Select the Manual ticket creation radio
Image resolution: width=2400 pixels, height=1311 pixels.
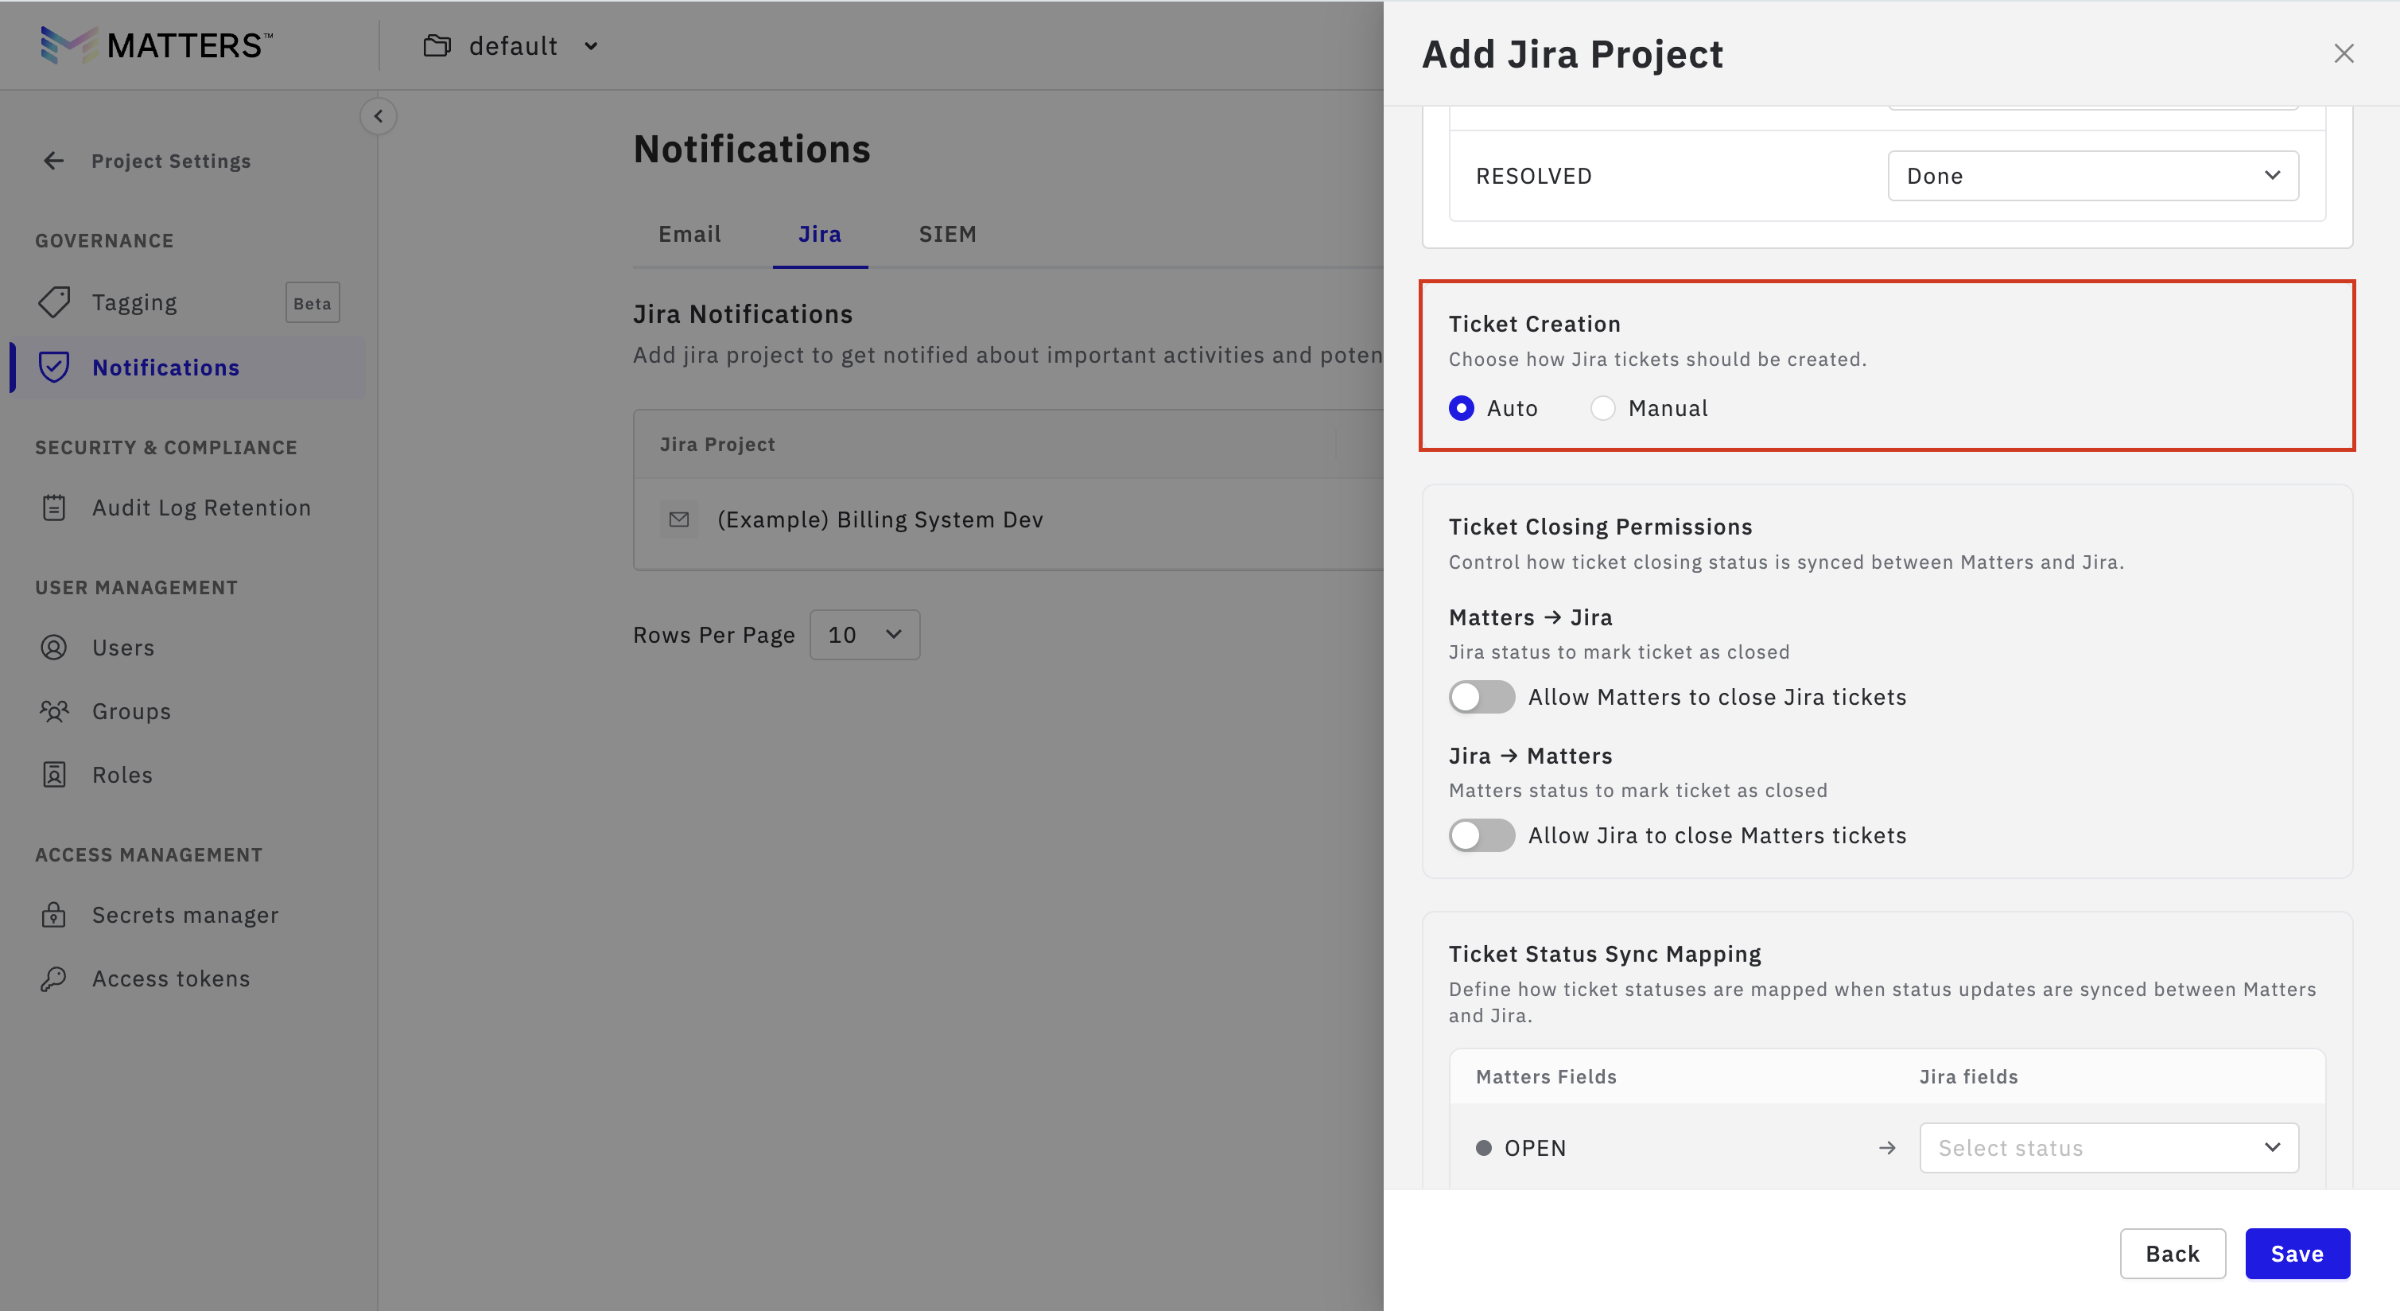coord(1602,408)
